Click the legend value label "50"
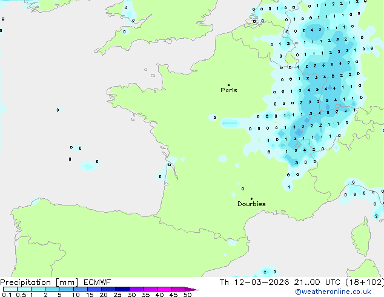Viewport: 384px width, 297px height. tap(187, 295)
